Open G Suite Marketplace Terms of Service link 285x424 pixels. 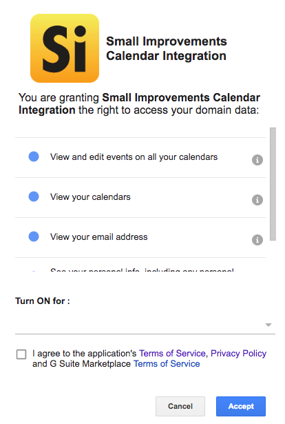167,364
